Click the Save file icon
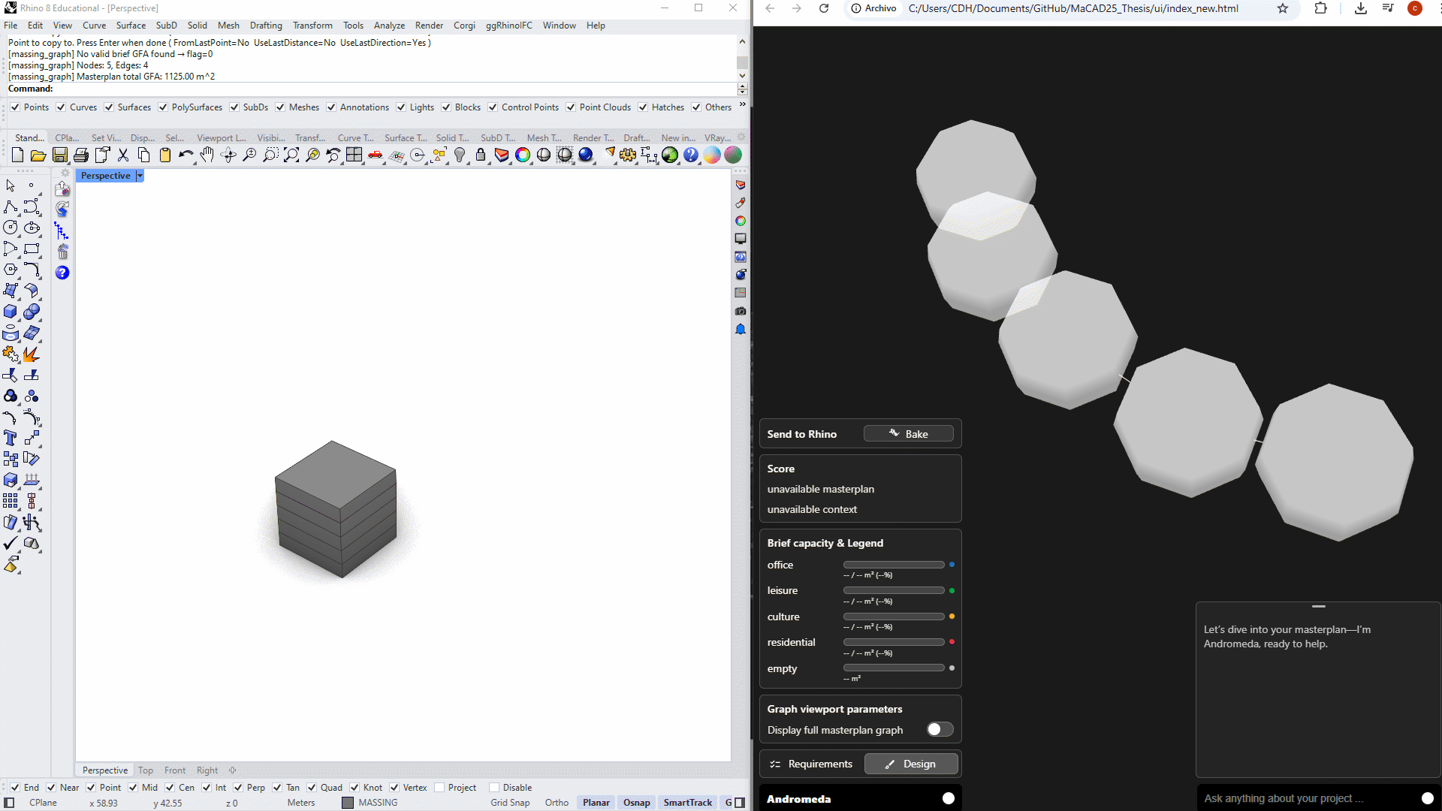 (60, 155)
